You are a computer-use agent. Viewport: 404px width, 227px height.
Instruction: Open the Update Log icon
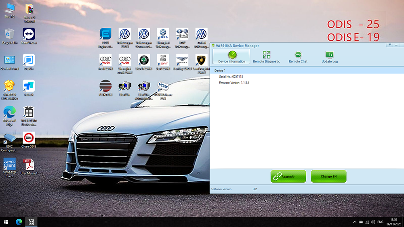(330, 56)
